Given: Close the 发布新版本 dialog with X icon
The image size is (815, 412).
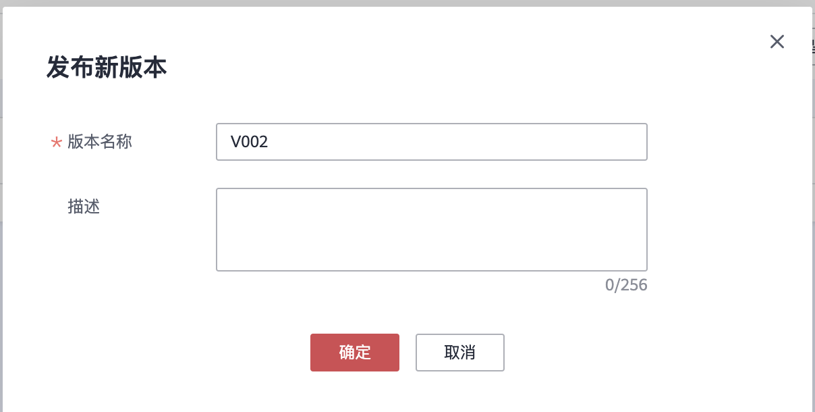Looking at the screenshot, I should pyautogui.click(x=777, y=42).
